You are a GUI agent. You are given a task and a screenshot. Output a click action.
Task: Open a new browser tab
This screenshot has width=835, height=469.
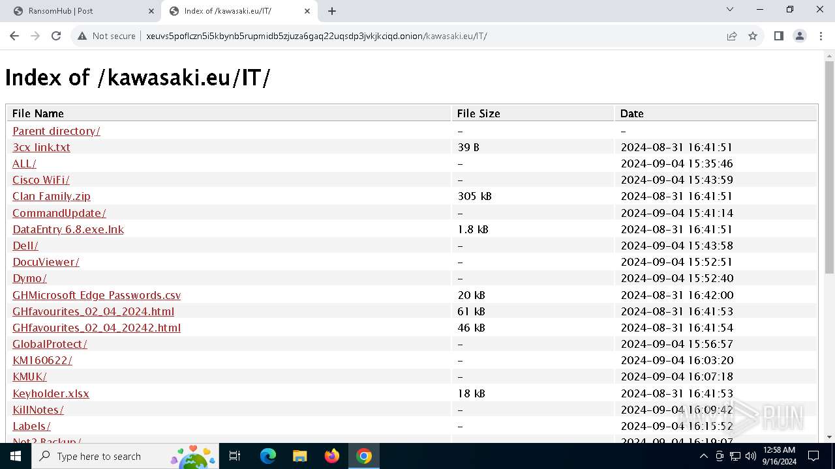click(332, 11)
